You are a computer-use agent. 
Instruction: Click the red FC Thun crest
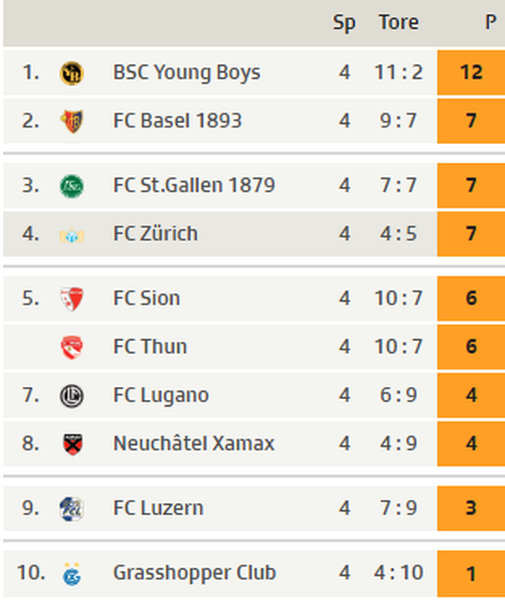coord(72,347)
